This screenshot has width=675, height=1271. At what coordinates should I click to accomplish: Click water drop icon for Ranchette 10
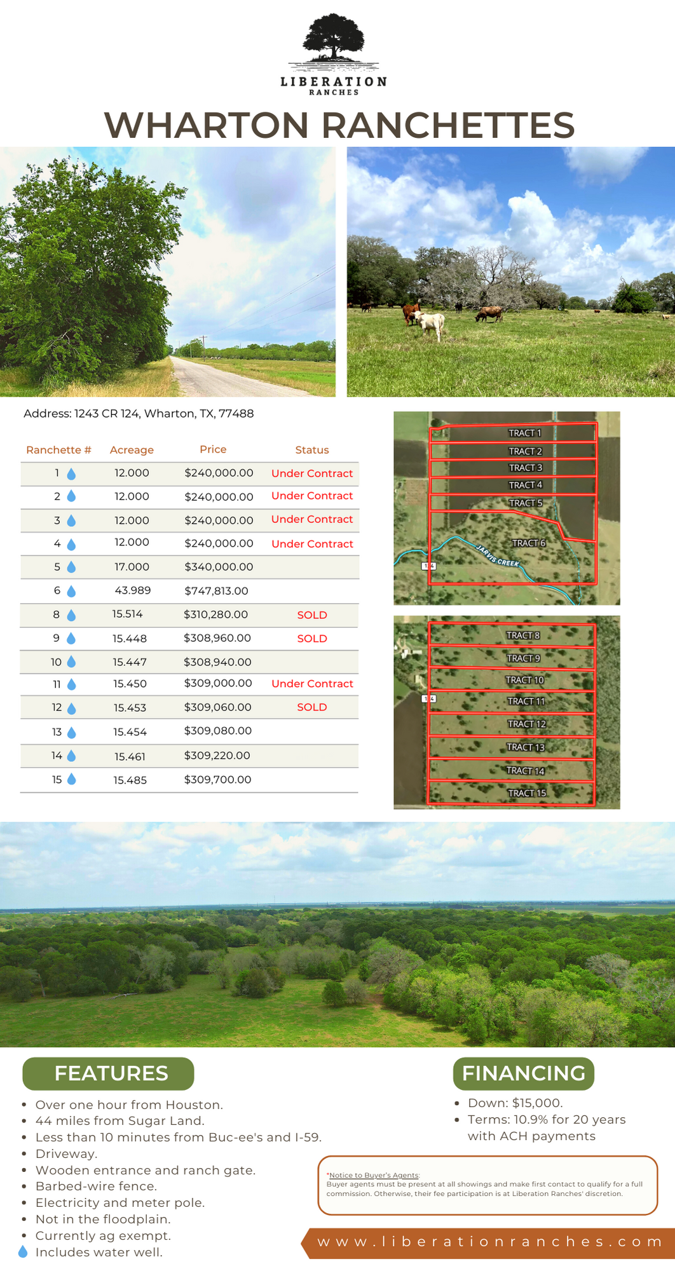[x=71, y=662]
